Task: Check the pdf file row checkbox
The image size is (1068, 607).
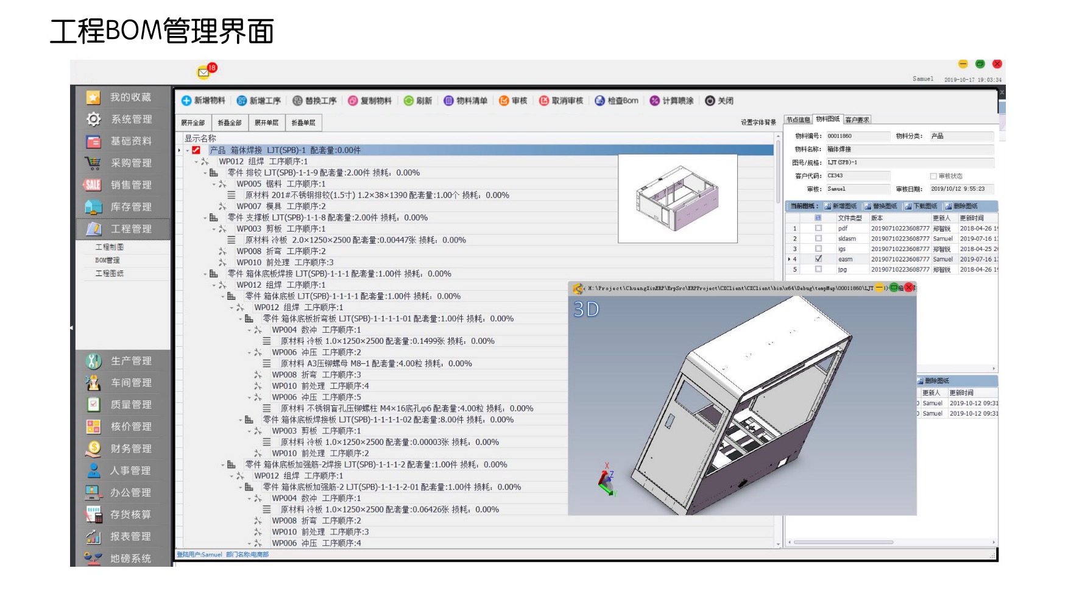Action: coord(818,229)
